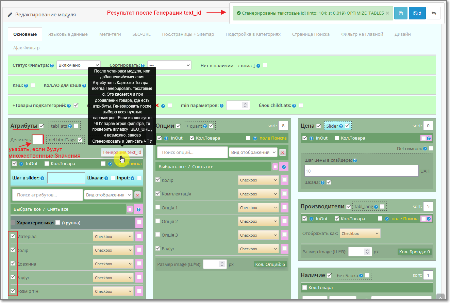Open the Опція 2 display type dropdown
This screenshot has width=450, height=303.
point(258,221)
